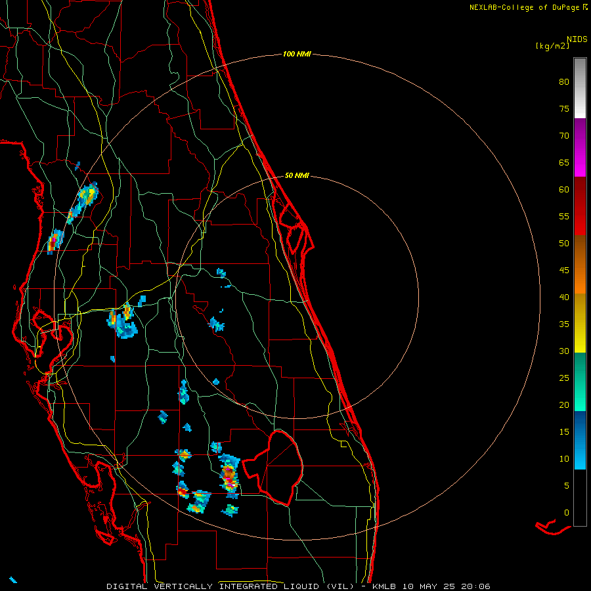This screenshot has width=591, height=591.
Task: Select the 100 NMI range ring label
Action: pos(297,54)
